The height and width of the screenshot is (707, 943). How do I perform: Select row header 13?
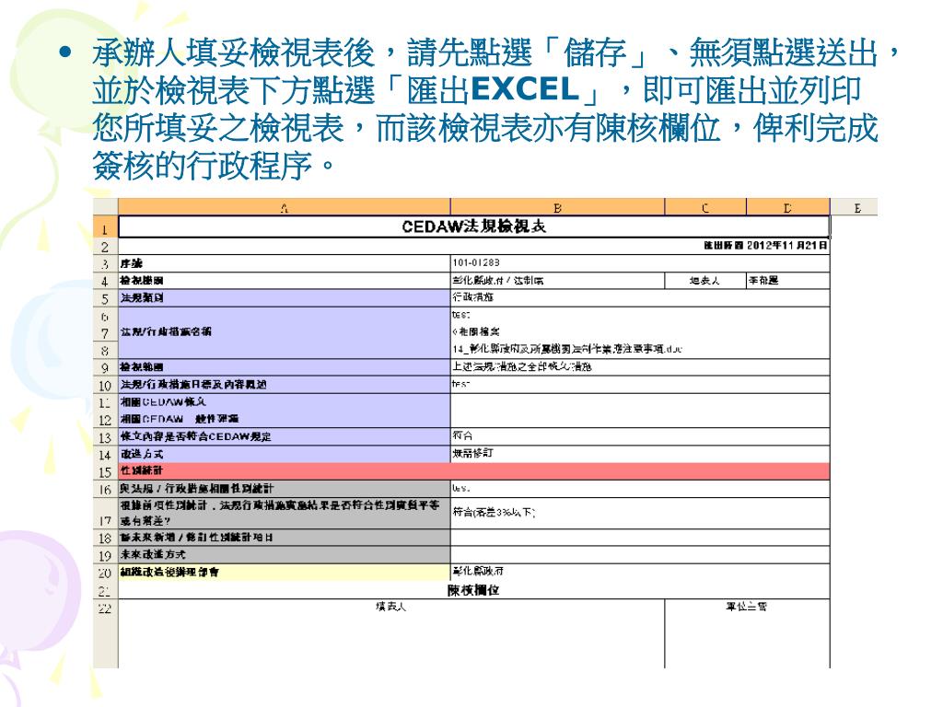click(106, 437)
